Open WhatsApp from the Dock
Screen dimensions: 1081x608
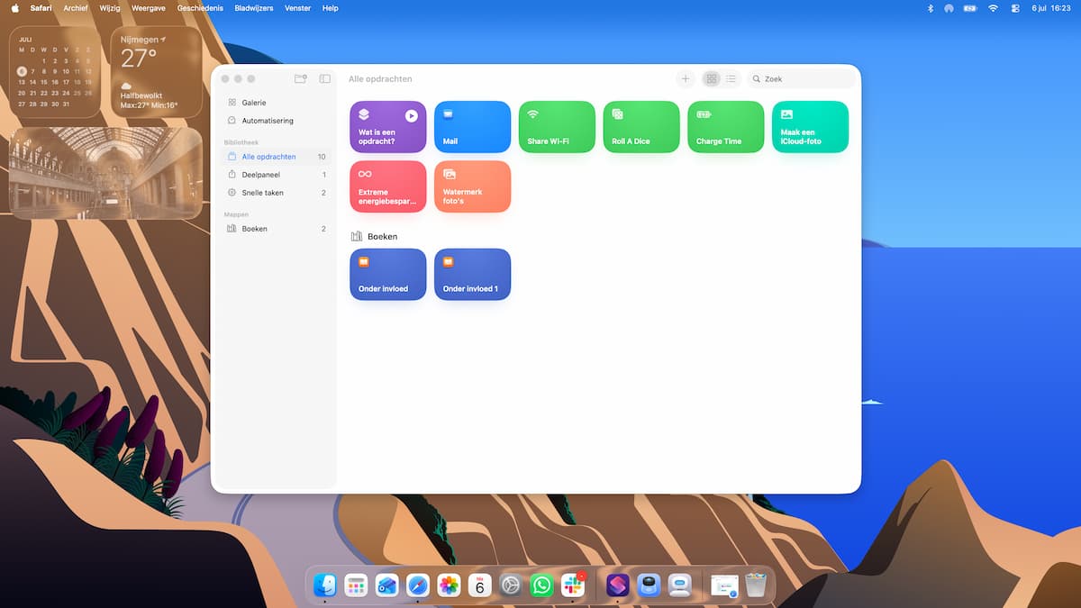coord(541,585)
